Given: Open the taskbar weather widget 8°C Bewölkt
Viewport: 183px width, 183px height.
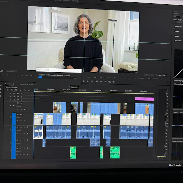Looking at the screenshot, I should (175, 165).
